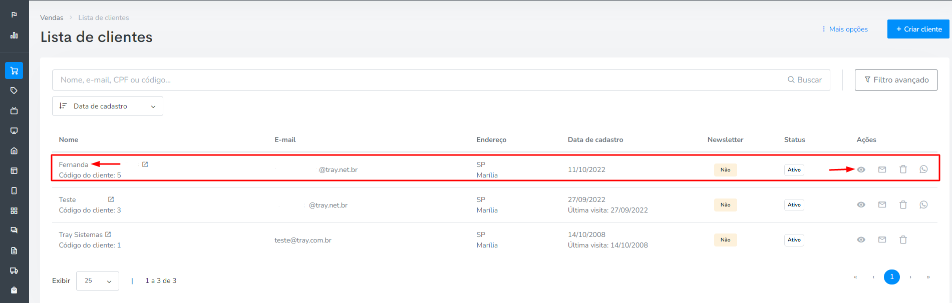The width and height of the screenshot is (952, 303).
Task: Open WhatsApp for Fernanda's row
Action: click(923, 169)
